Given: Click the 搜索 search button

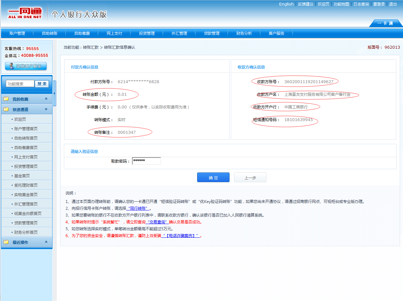Looking at the screenshot, I should coord(42,84).
